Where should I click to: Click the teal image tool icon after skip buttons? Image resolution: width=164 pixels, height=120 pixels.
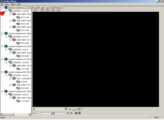pyautogui.click(x=76, y=113)
